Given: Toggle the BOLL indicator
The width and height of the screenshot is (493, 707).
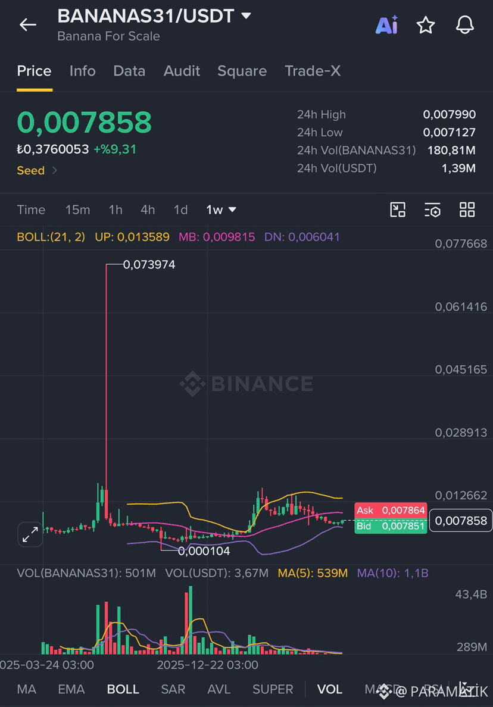Looking at the screenshot, I should coord(123,689).
